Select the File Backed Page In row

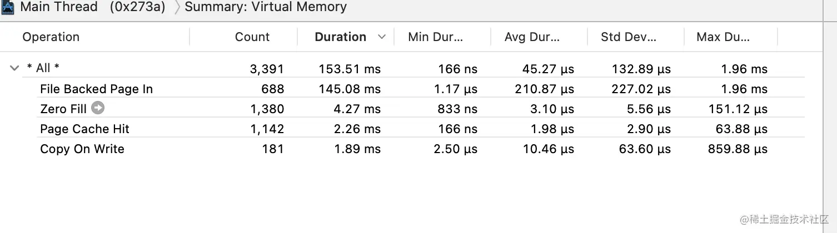coord(96,89)
